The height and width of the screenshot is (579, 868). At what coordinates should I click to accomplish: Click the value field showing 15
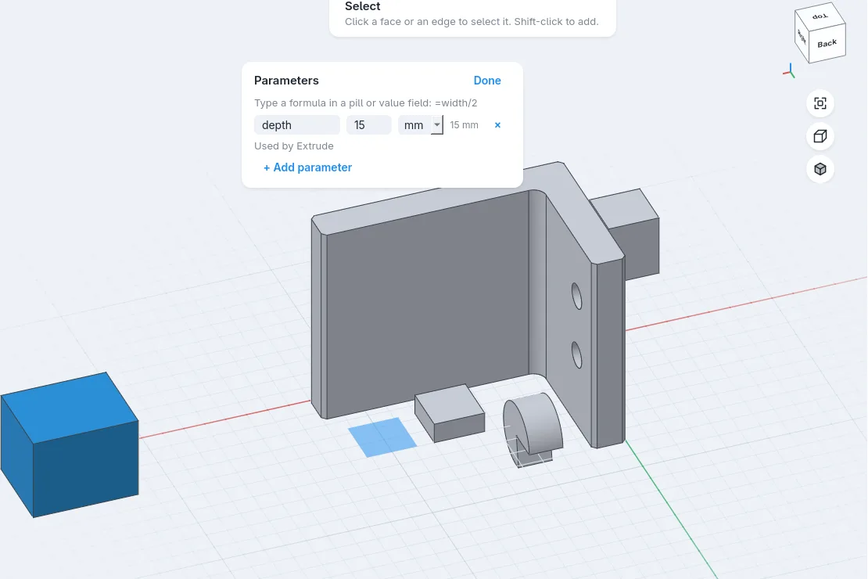(368, 125)
